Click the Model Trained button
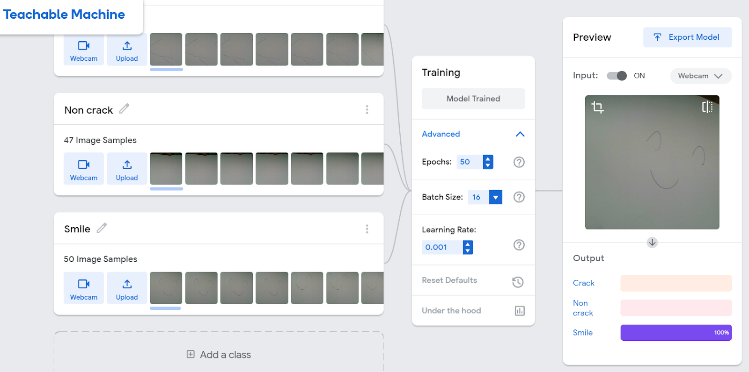749x372 pixels. pyautogui.click(x=473, y=99)
